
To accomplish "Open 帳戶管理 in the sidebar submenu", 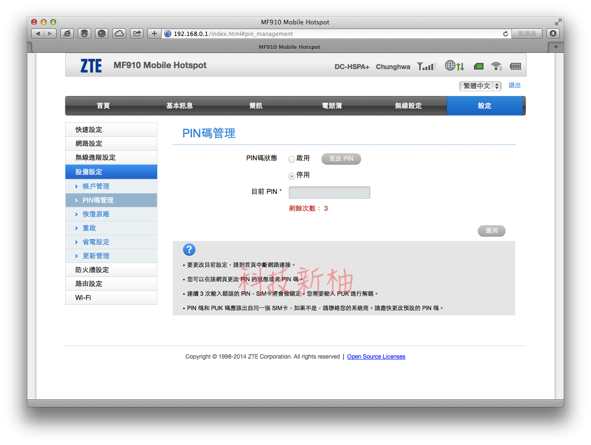I will click(111, 186).
